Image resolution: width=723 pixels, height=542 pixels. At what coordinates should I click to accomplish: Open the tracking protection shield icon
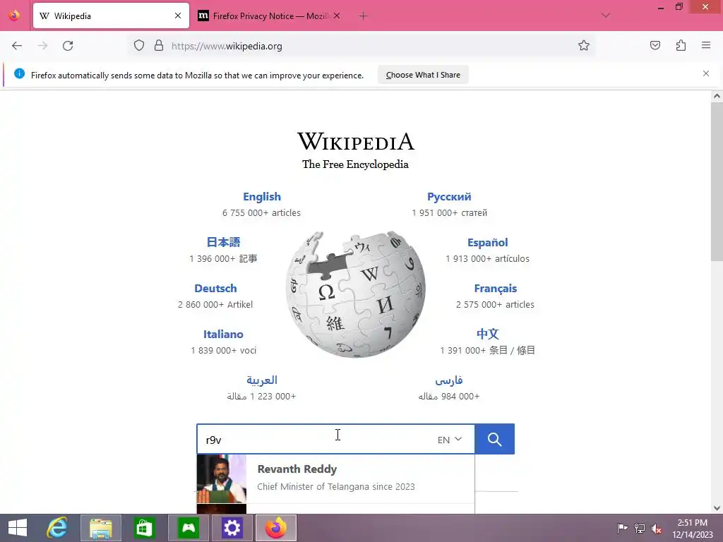(139, 46)
